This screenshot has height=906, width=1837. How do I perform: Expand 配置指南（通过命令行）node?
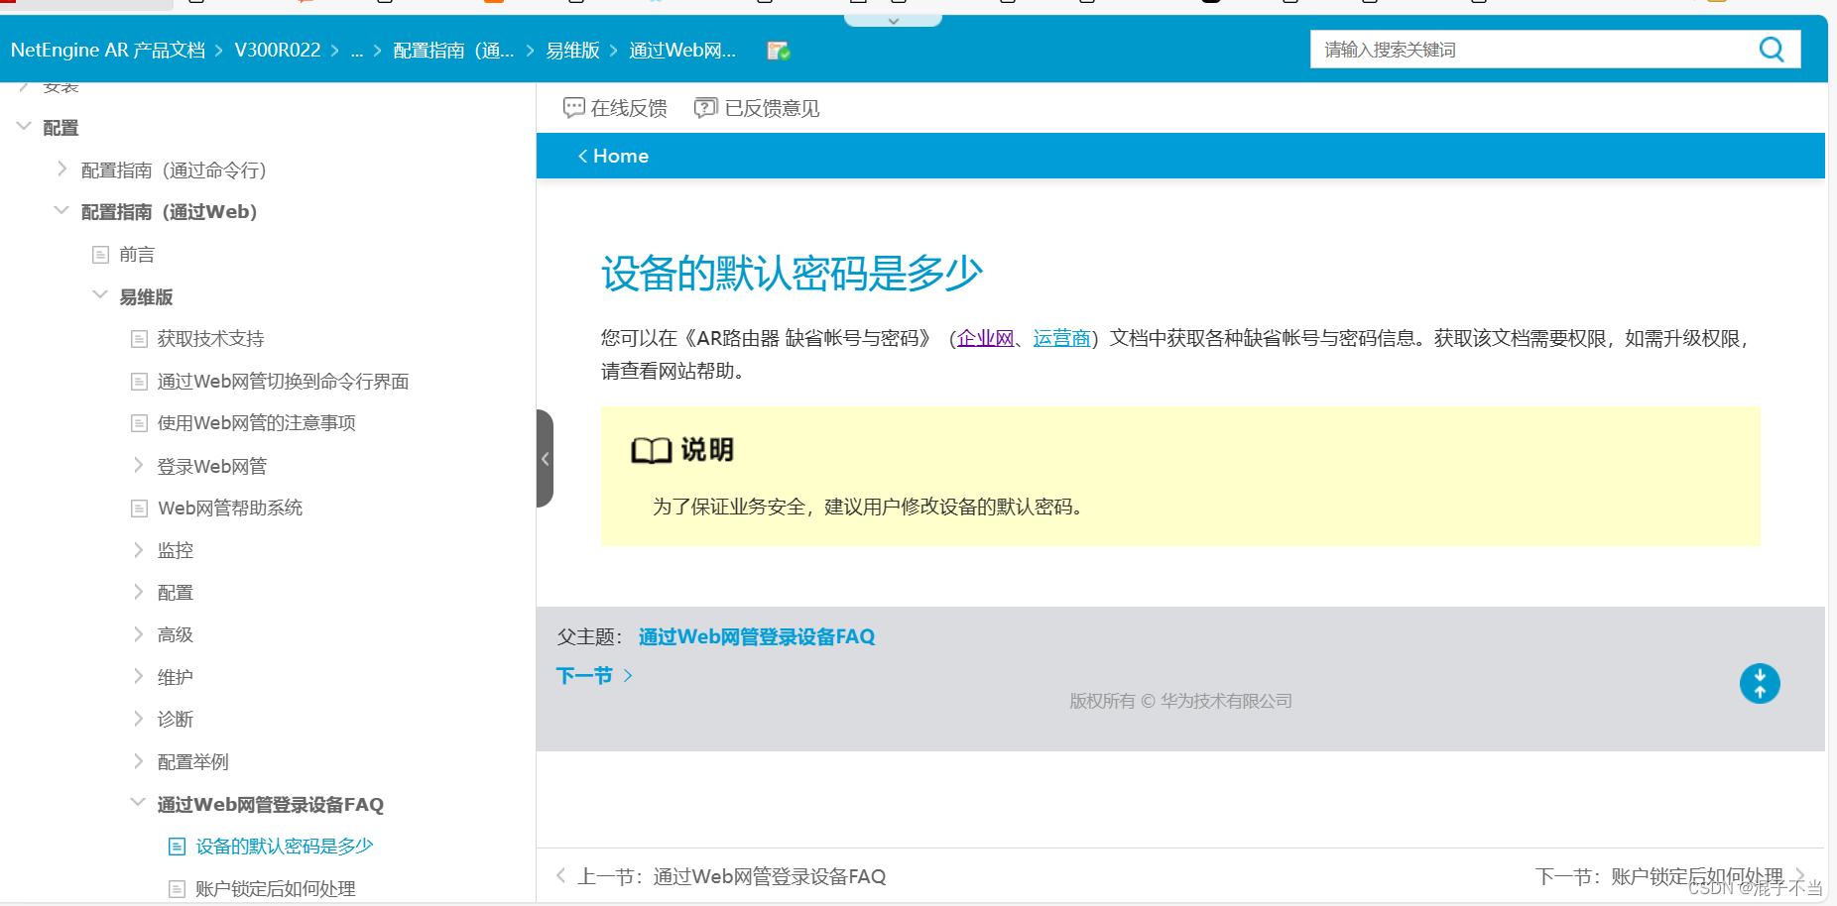click(x=62, y=169)
